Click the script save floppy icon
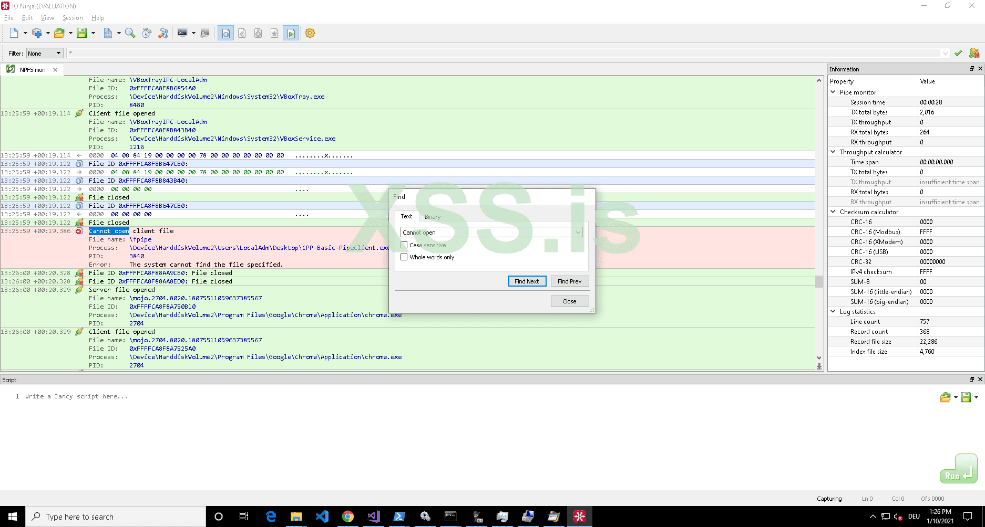 click(x=966, y=397)
